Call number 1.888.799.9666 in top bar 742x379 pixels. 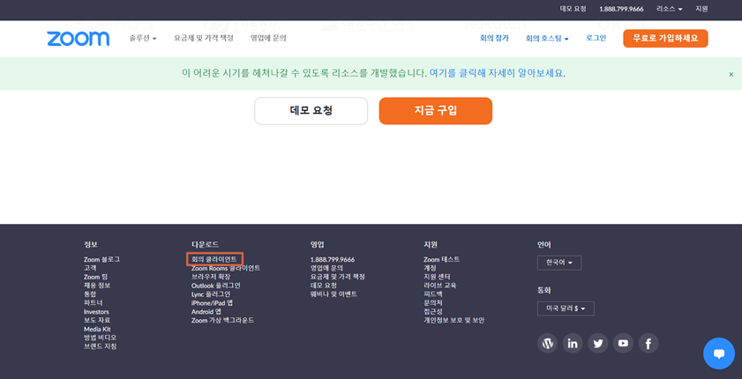(x=621, y=9)
